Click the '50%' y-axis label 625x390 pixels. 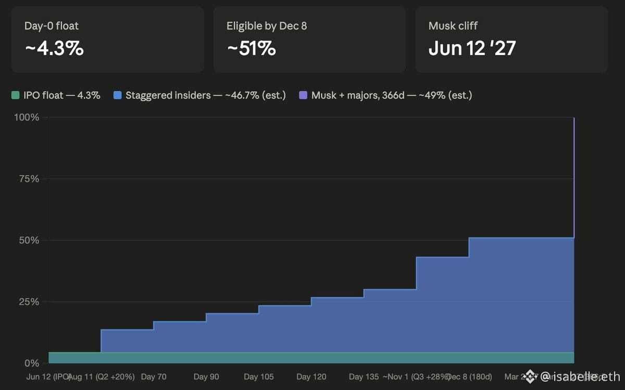29,240
